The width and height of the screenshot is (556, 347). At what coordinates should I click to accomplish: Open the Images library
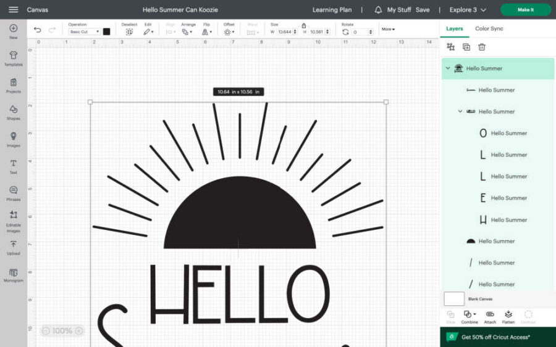click(13, 139)
